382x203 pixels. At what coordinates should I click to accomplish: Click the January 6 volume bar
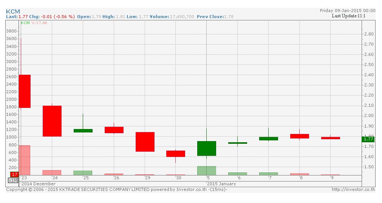(238, 174)
